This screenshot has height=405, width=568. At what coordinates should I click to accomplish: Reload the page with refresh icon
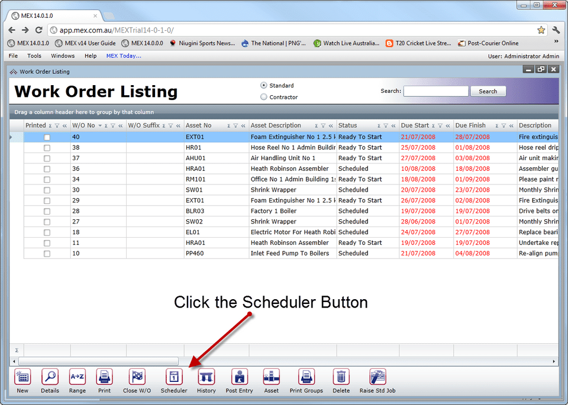39,30
